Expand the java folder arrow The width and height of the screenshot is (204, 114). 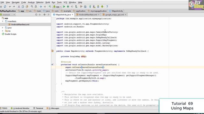click(3, 28)
